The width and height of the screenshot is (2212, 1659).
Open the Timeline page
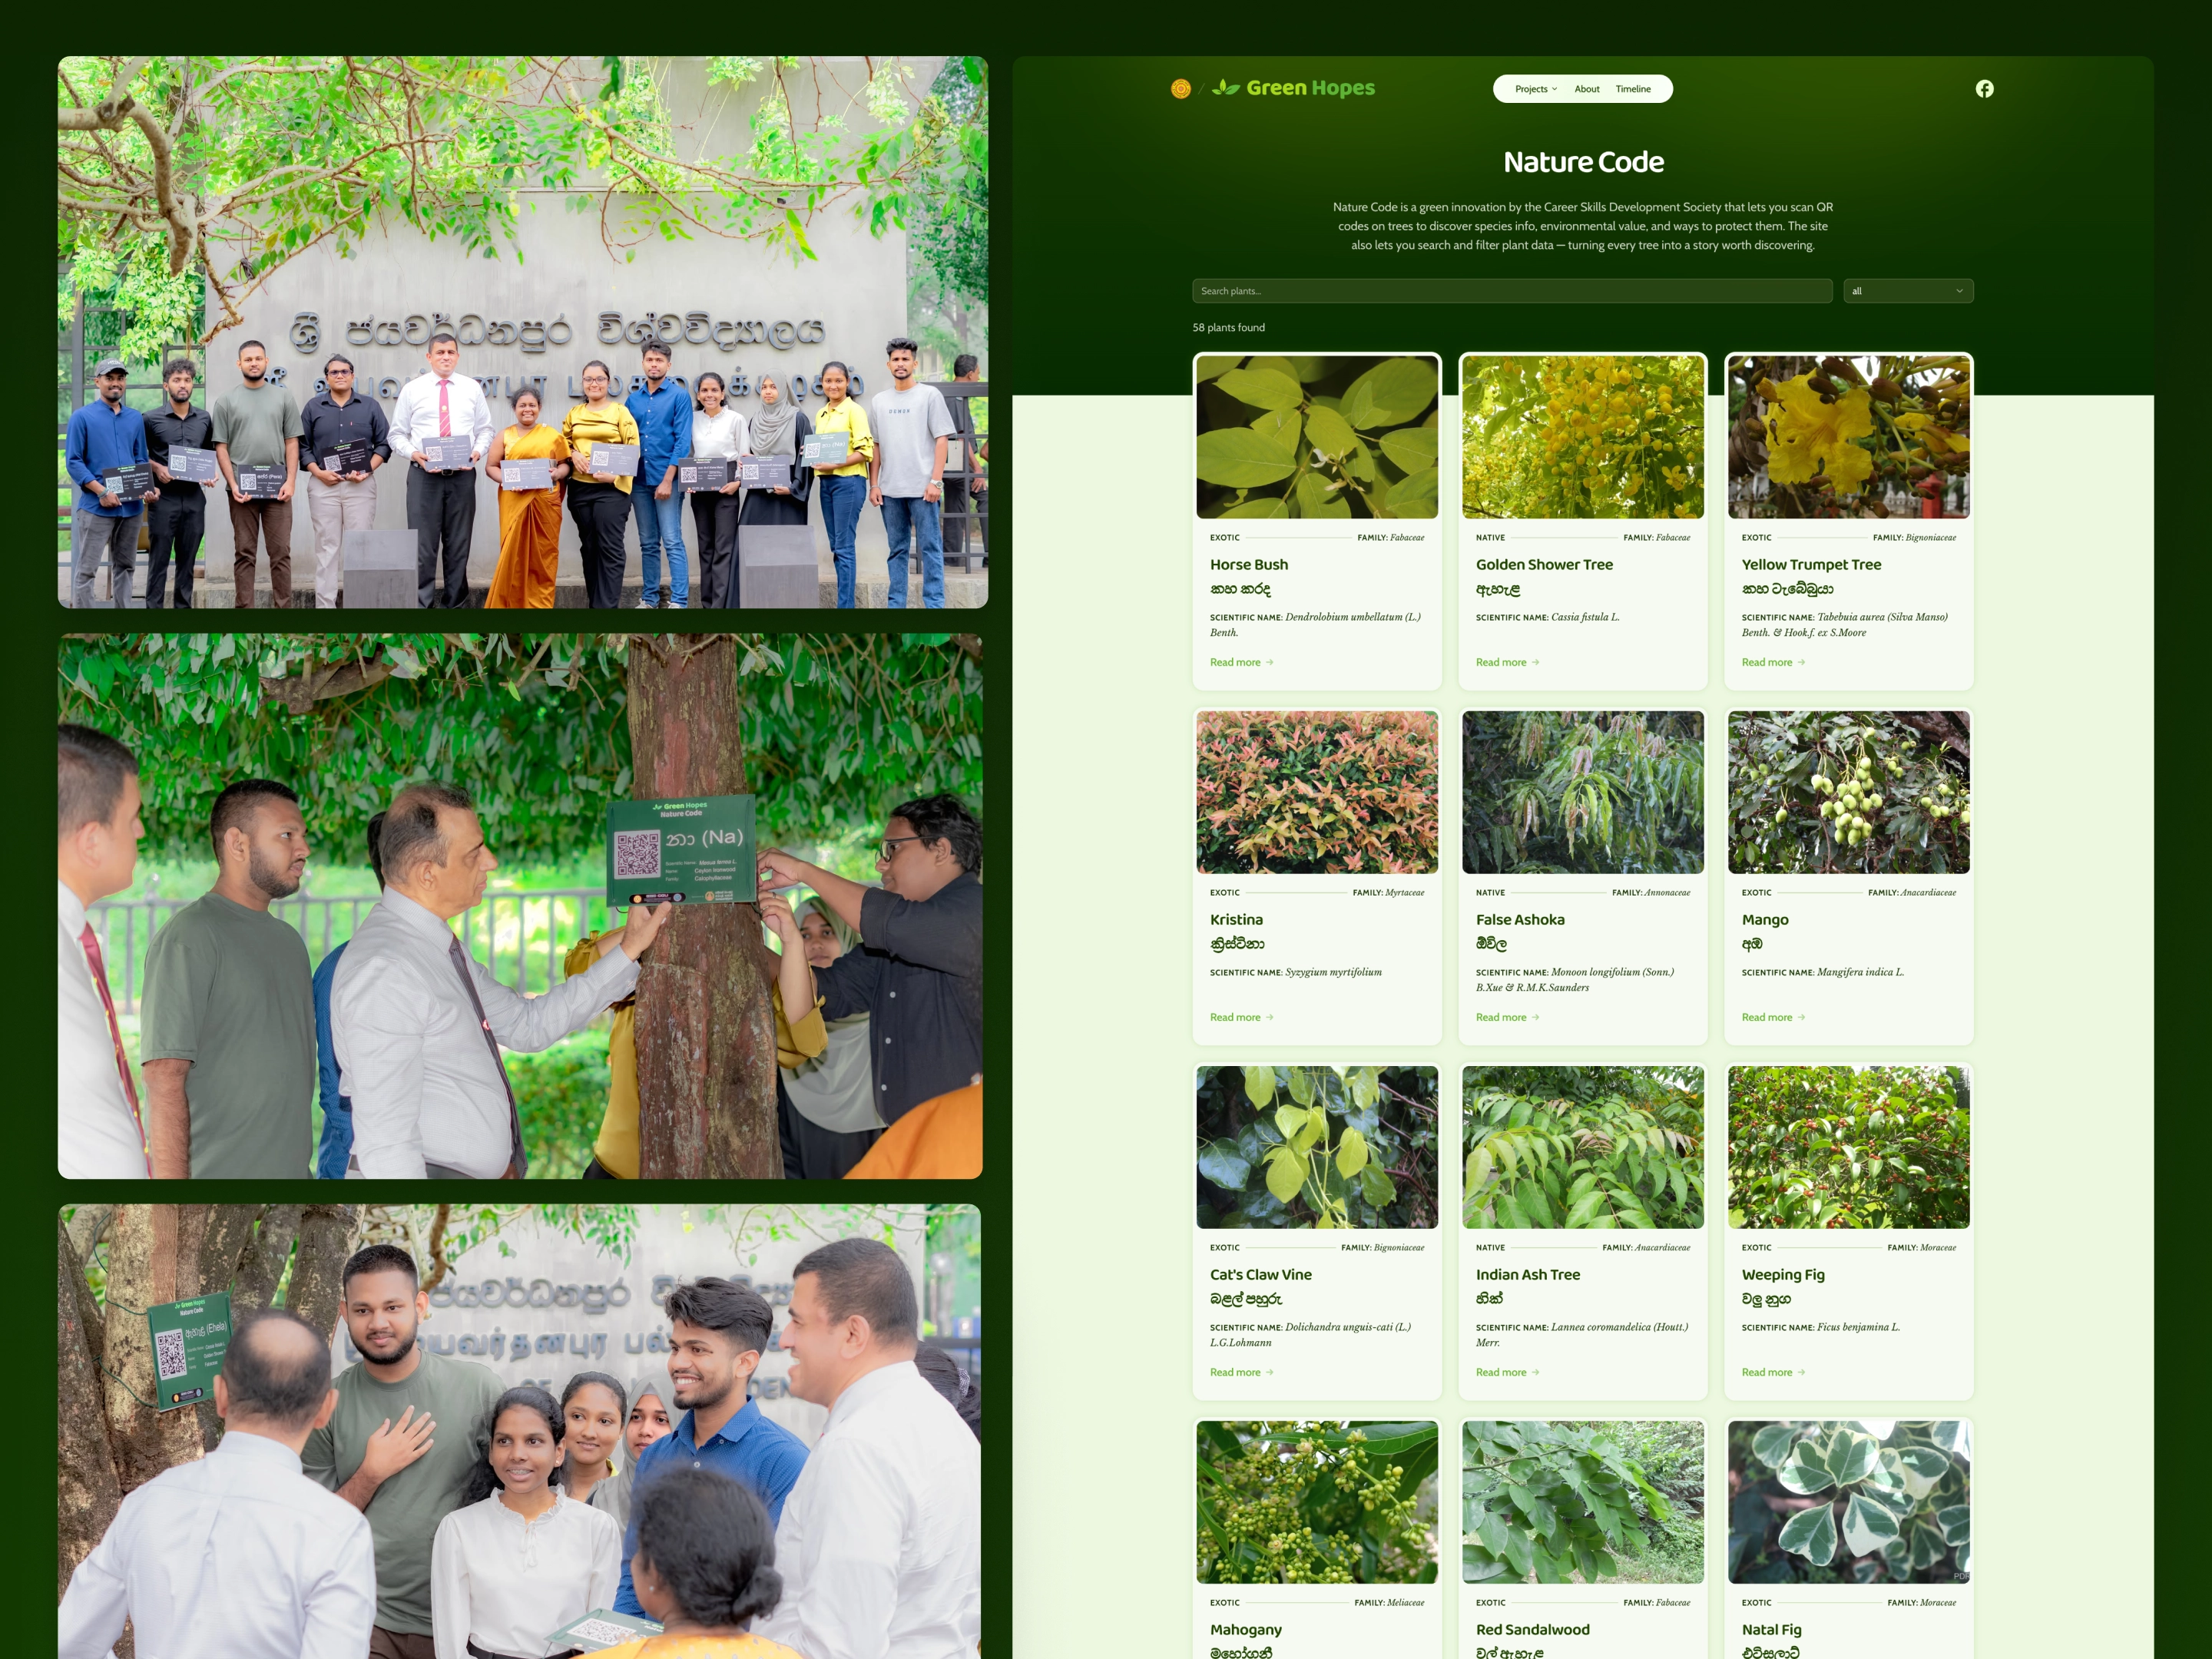1633,89
